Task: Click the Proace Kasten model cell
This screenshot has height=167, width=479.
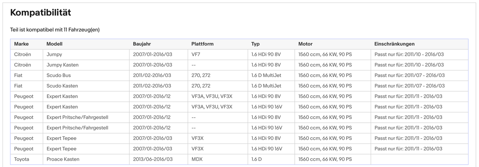Action: (63, 159)
